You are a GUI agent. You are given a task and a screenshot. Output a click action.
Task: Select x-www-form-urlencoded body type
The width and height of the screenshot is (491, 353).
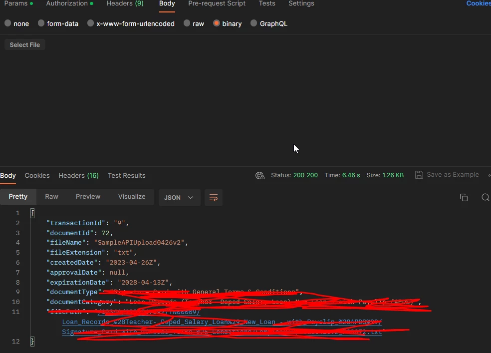[90, 23]
